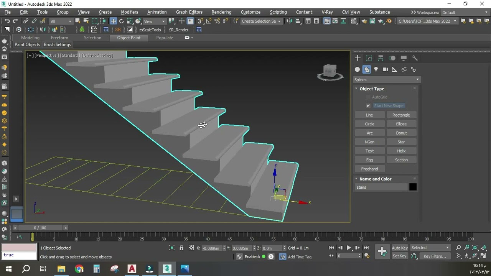The image size is (491, 276).
Task: Toggle the Angle Snap icon
Action: (209, 21)
